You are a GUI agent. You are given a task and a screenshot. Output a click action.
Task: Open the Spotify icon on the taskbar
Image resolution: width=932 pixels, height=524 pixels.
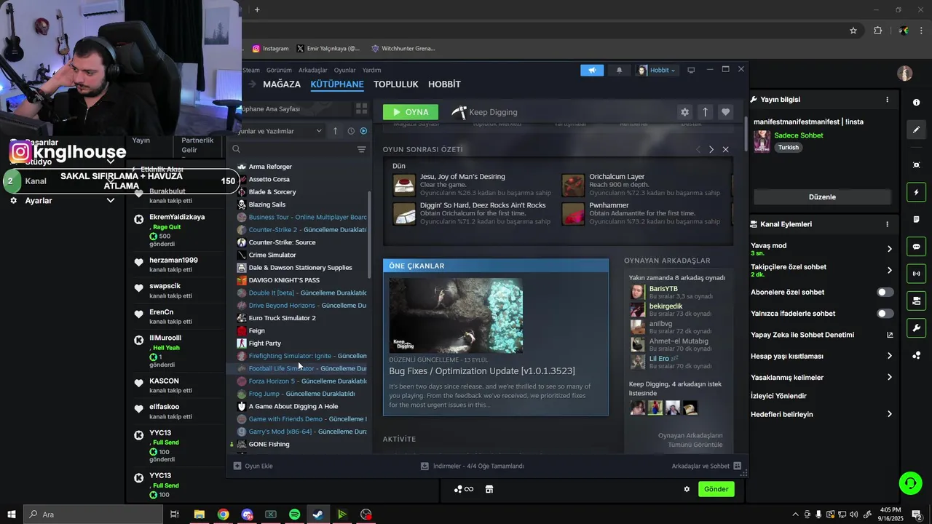click(x=294, y=515)
